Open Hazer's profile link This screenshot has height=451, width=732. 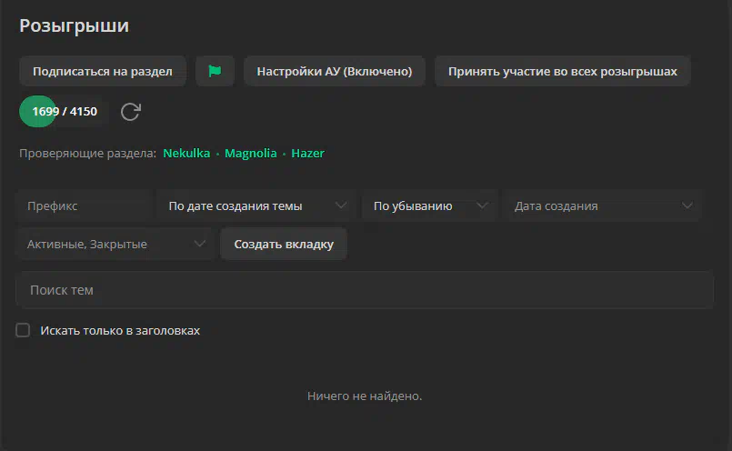(307, 153)
